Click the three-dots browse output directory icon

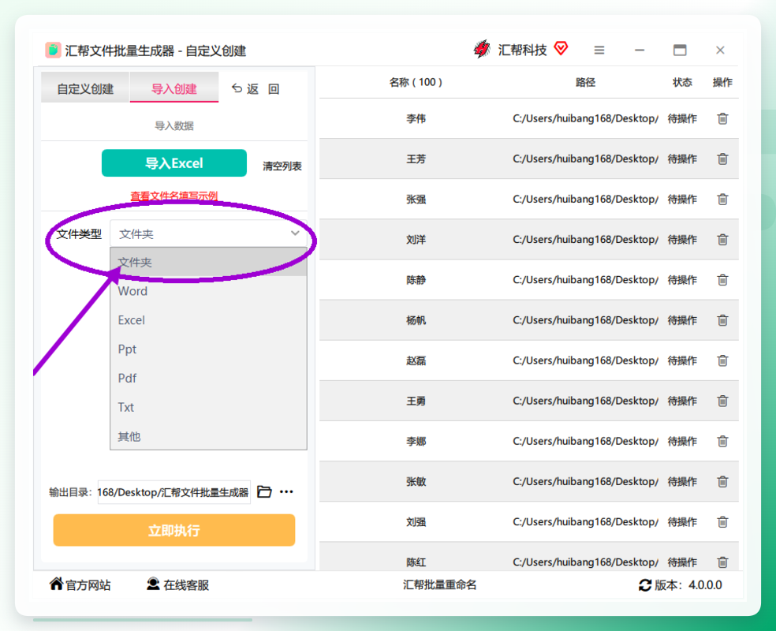coord(286,491)
